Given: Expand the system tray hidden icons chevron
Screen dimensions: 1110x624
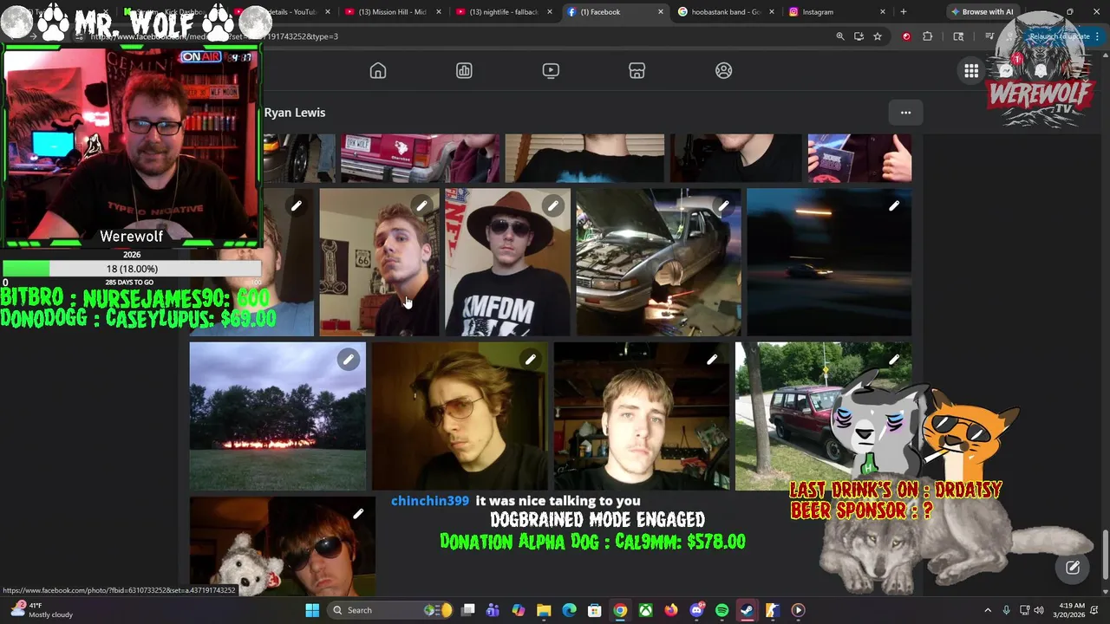Looking at the screenshot, I should pos(988,610).
